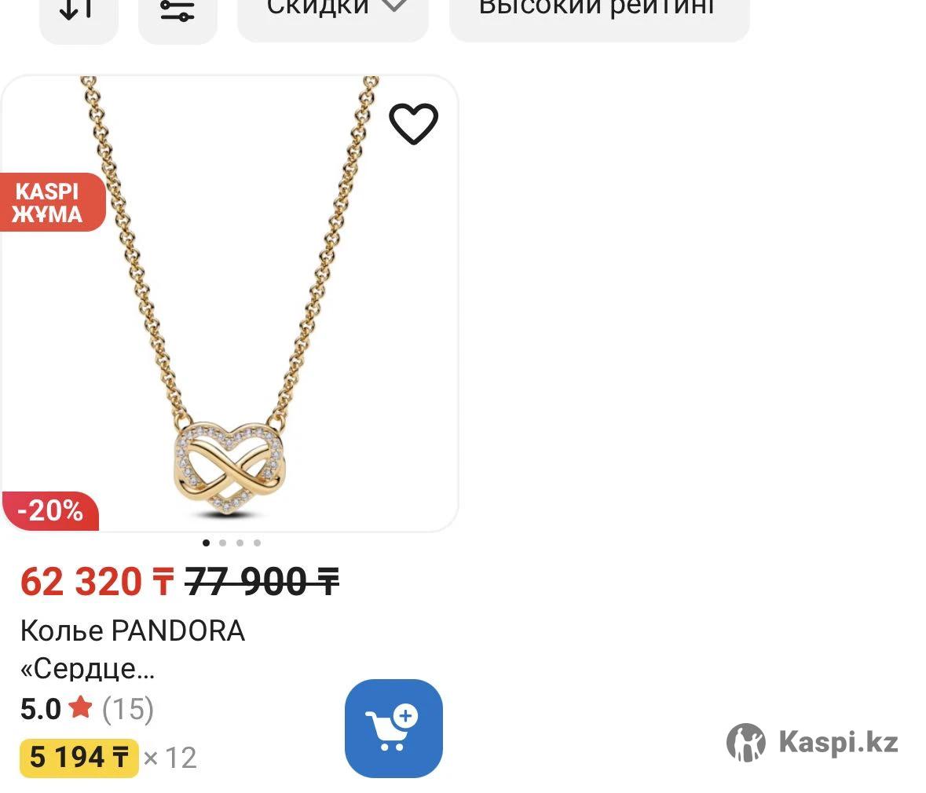
Task: Go to second image carousel dot
Action: pos(222,543)
